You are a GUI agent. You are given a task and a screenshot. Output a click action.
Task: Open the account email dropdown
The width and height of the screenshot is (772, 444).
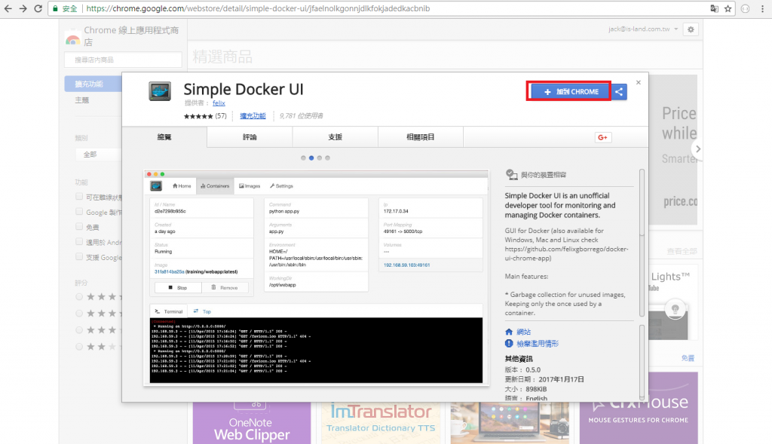643,29
